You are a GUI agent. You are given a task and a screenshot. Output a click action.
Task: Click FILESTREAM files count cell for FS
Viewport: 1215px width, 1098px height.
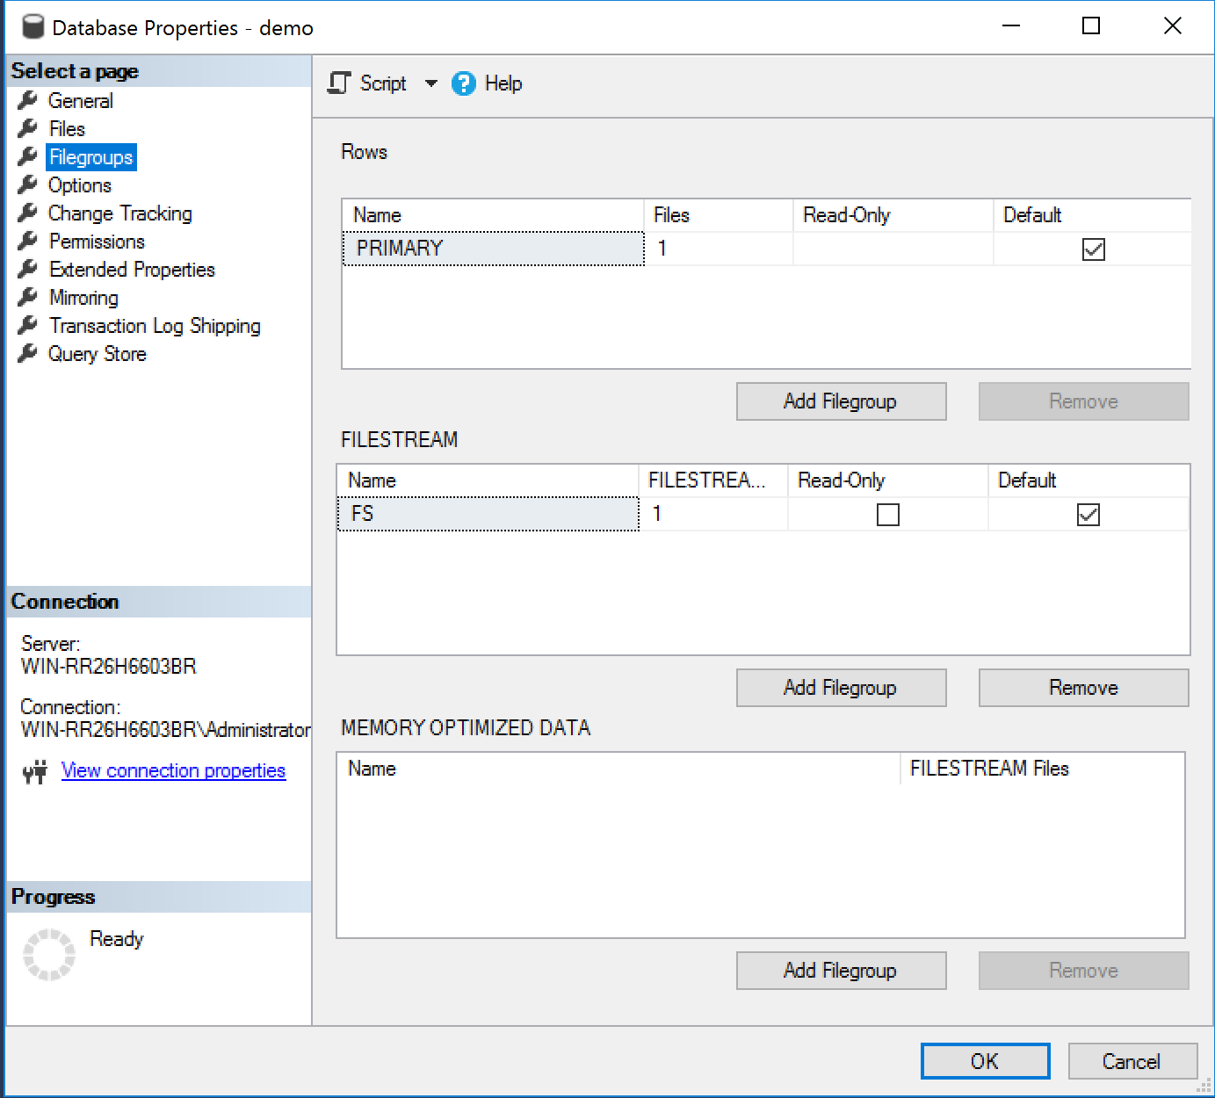click(x=713, y=514)
